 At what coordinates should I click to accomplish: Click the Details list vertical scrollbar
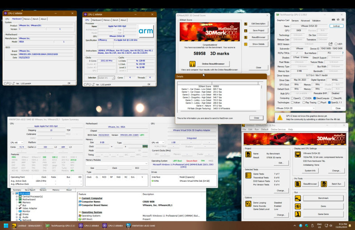coord(261,96)
